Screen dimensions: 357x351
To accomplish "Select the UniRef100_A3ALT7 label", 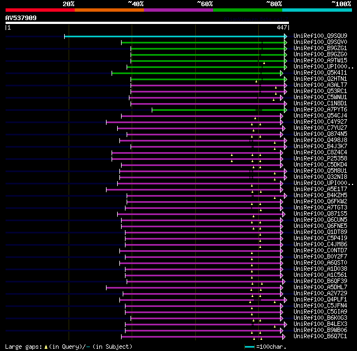I will [320, 85].
